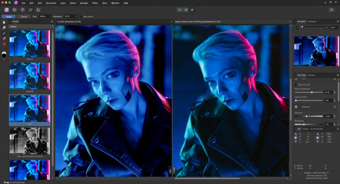Screen dimensions: 340x184
Task: Enable the Edge Aware checkbox
Action: [x=81, y=17]
